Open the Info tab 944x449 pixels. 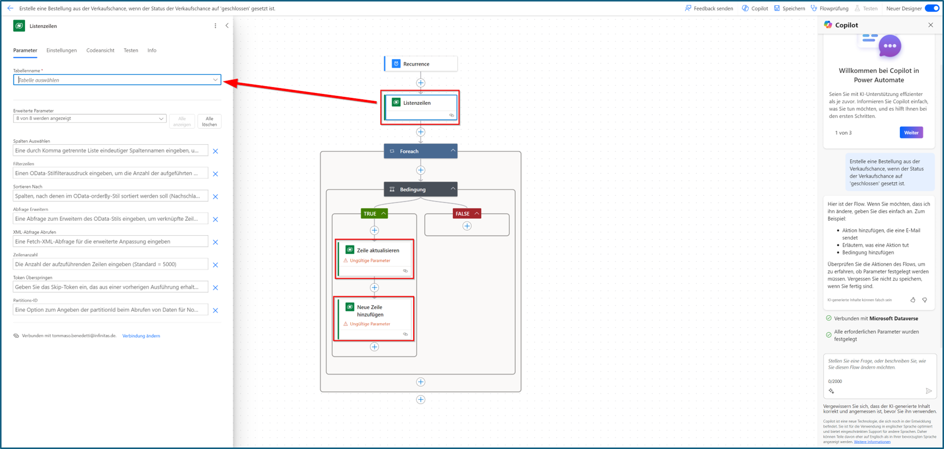(x=152, y=50)
